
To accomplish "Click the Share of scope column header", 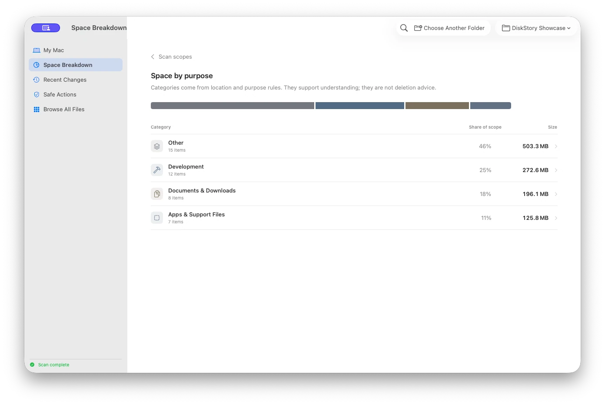I will coord(485,127).
